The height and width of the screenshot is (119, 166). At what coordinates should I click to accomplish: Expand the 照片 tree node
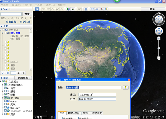click(x=2, y=91)
